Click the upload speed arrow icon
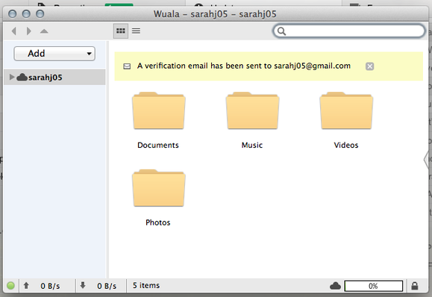 coord(26,285)
